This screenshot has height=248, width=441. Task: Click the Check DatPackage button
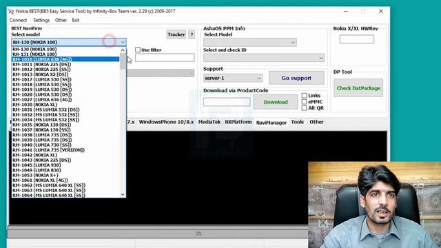[x=358, y=88]
